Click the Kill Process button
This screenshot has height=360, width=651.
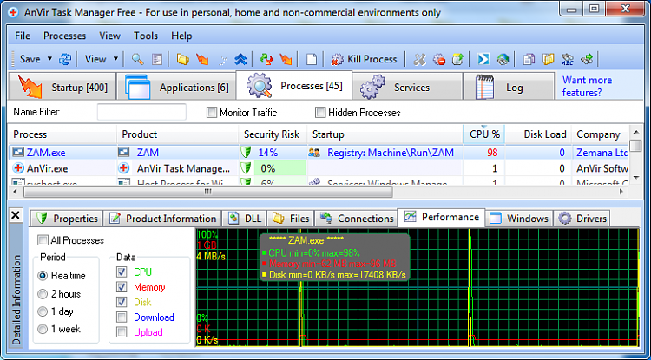click(364, 59)
